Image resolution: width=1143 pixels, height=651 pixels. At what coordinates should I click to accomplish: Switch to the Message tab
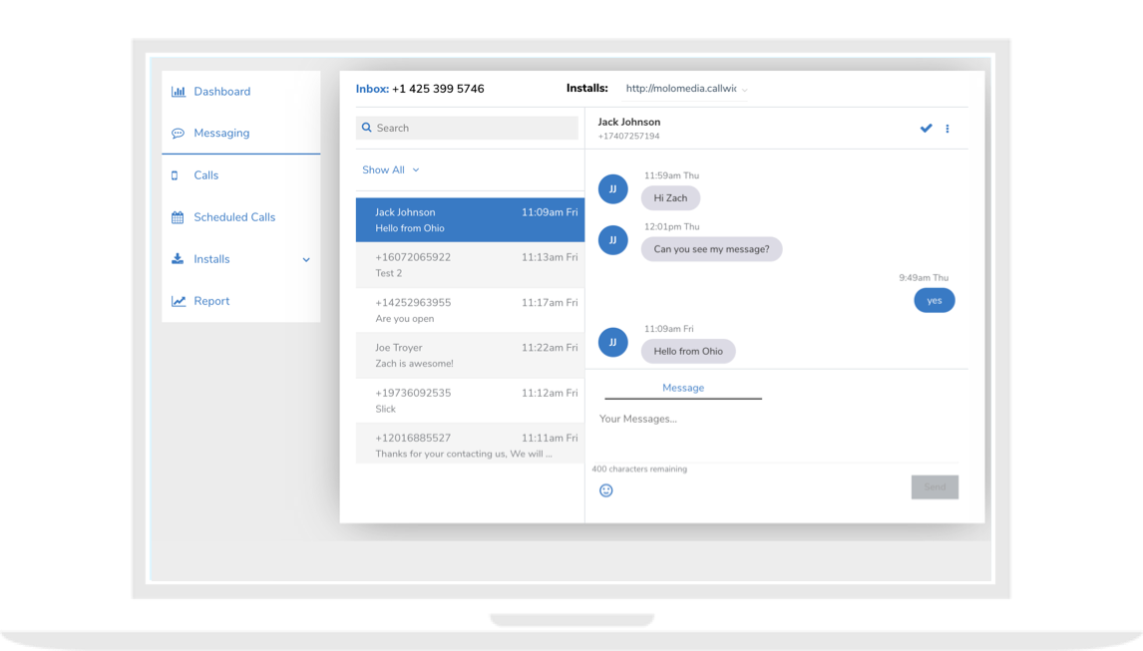(x=683, y=388)
